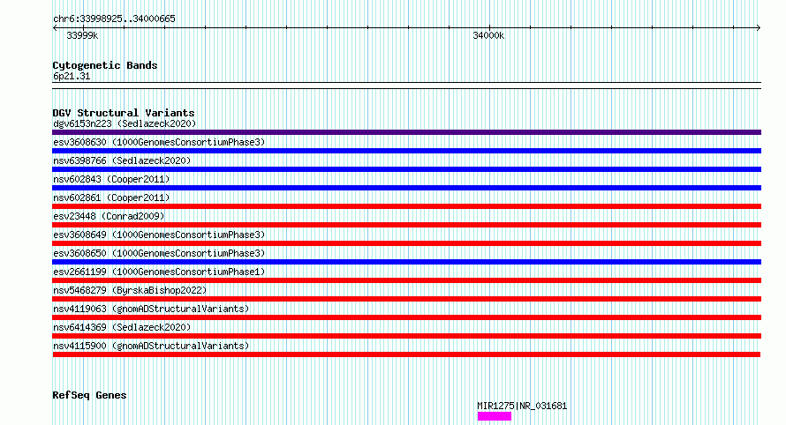Open nsv4115900 (gnomADStructuralVariants) variant label
Viewport: 786px width, 425px height.
tap(151, 346)
